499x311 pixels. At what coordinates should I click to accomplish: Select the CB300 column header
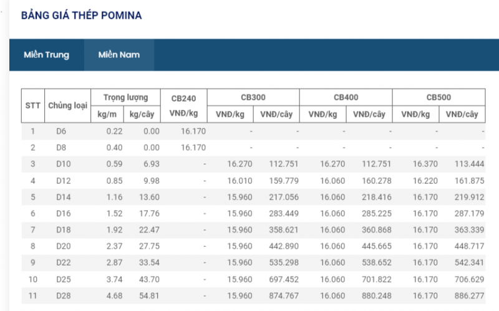(253, 97)
